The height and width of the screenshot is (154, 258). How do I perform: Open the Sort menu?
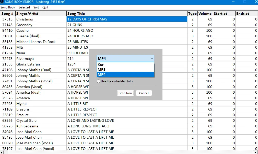point(36,7)
